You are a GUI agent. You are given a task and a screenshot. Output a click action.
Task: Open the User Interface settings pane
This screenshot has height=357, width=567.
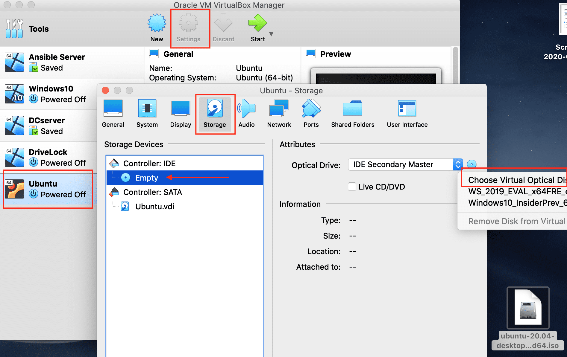click(407, 114)
